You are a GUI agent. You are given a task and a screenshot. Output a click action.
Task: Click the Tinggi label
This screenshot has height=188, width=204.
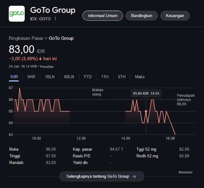[x=15, y=156]
